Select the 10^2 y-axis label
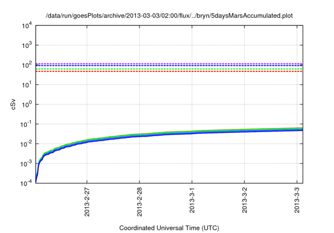This screenshot has width=334, height=233. (27, 64)
